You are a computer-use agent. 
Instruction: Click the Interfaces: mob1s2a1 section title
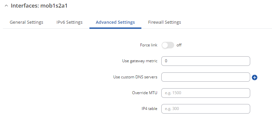coord(39,6)
